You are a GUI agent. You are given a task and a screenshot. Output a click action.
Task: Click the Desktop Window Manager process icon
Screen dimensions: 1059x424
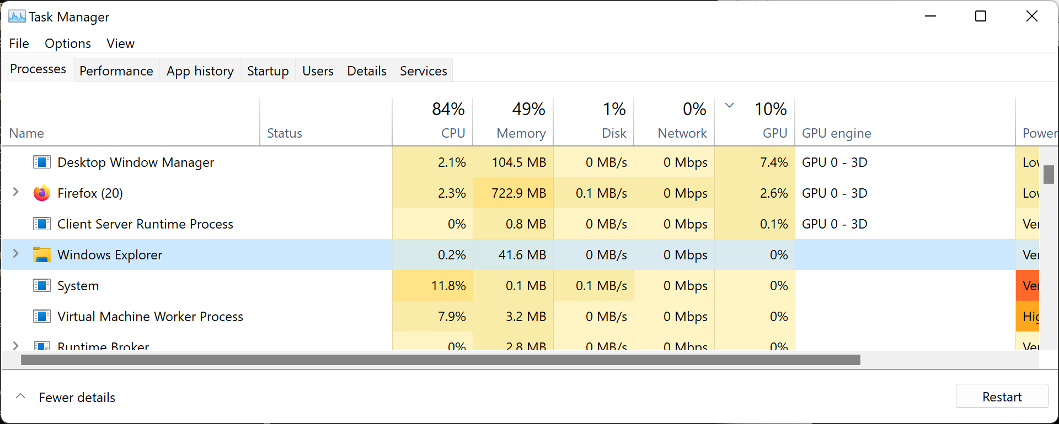41,162
